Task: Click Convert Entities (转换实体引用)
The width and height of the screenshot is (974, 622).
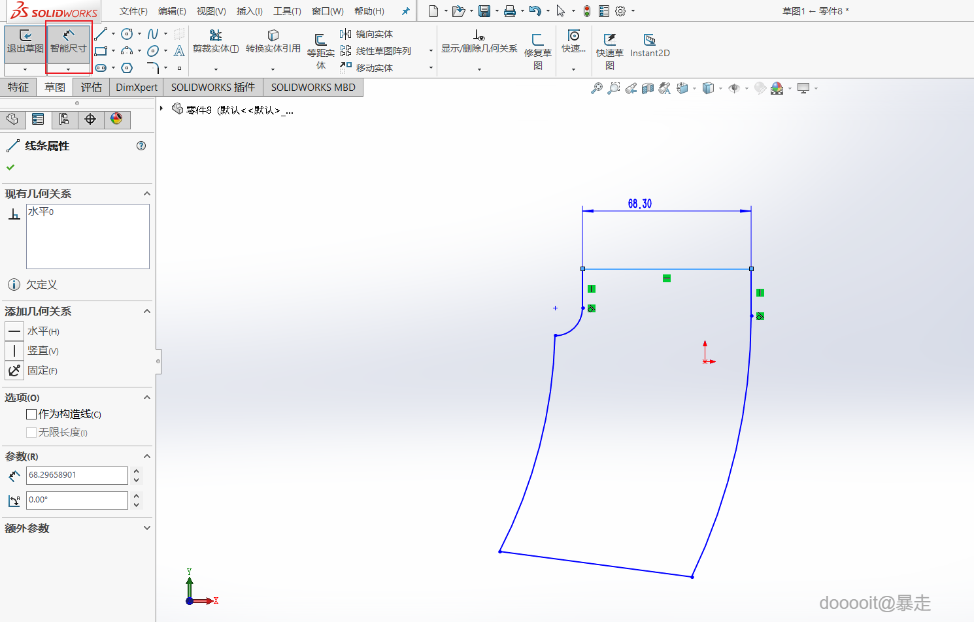Action: click(273, 41)
